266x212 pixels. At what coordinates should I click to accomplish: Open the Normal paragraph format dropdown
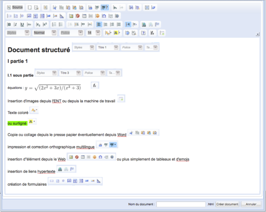[x=45, y=33]
